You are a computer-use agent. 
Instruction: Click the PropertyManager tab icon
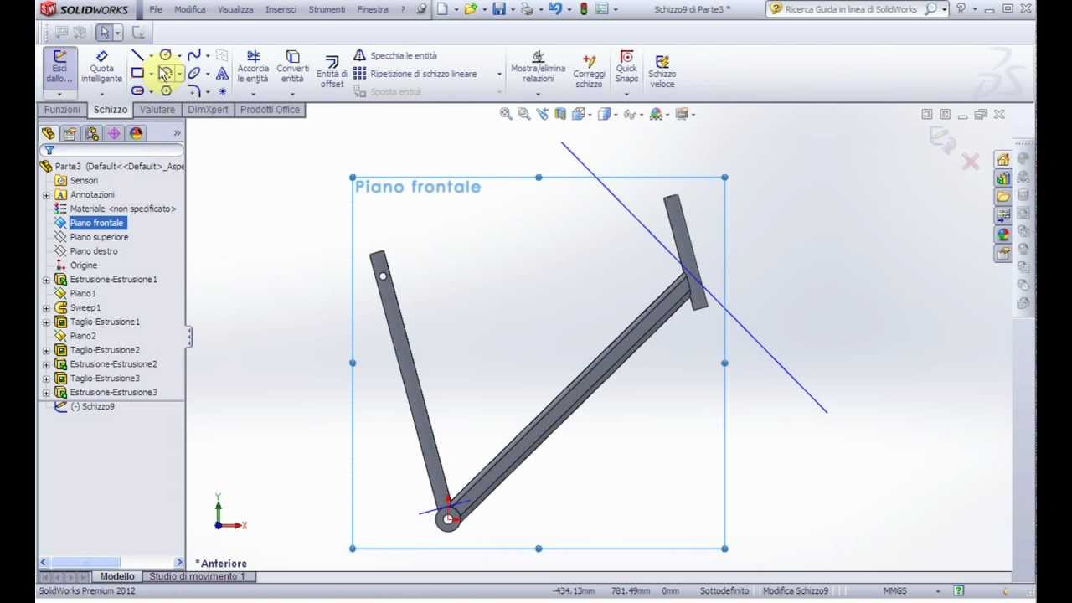(70, 133)
